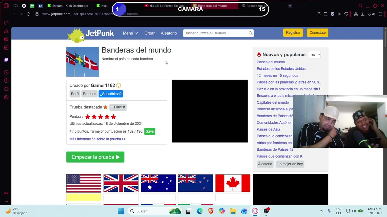This screenshot has width=387, height=217.
Task: Open GX Cleaner in the sidebar
Action: pos(6,31)
